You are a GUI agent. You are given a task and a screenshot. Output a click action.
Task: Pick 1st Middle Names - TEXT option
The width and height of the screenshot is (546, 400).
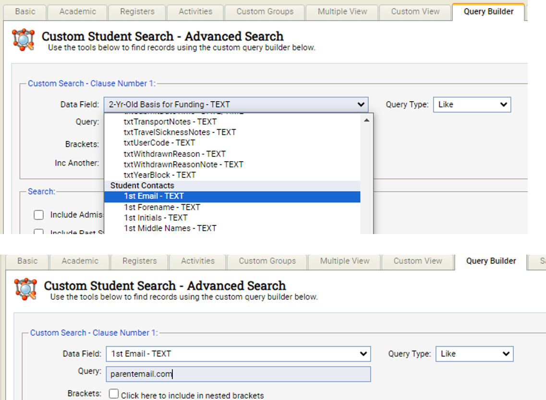[170, 228]
